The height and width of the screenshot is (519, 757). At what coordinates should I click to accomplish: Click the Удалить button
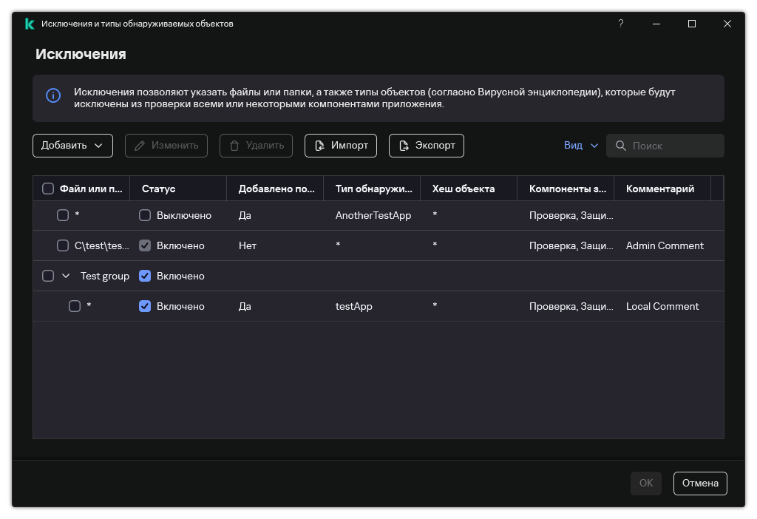tap(256, 146)
